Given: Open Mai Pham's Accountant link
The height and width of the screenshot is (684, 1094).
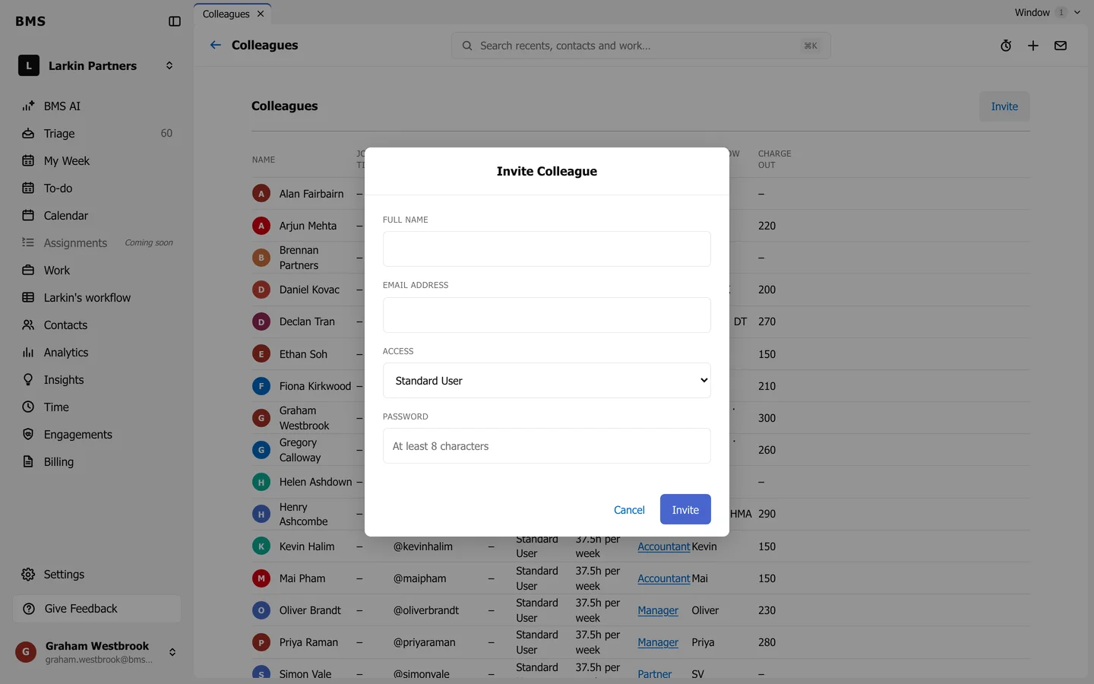Looking at the screenshot, I should (663, 578).
